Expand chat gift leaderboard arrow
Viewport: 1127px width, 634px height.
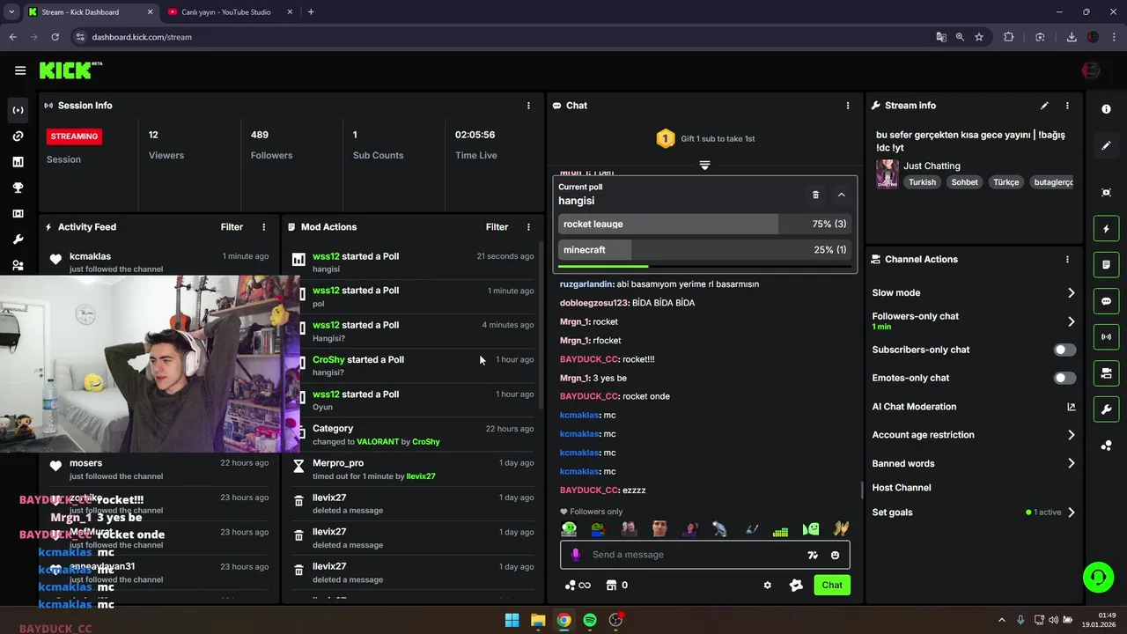pos(704,166)
